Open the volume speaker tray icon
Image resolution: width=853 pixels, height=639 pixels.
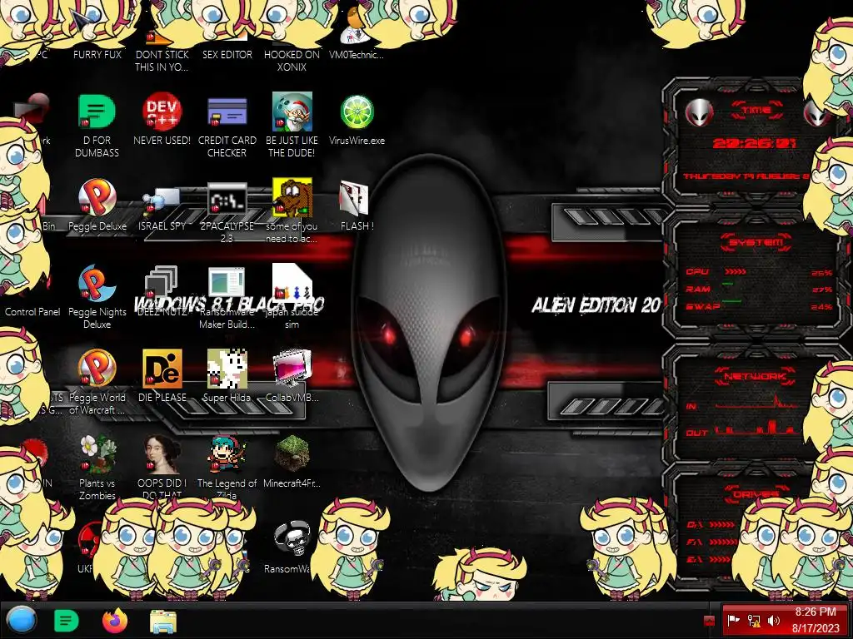(x=774, y=621)
